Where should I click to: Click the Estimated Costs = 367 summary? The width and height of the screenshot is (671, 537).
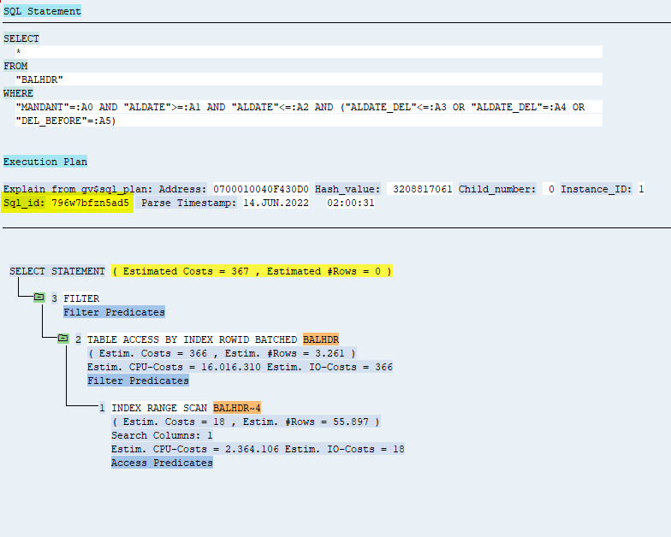coord(252,271)
